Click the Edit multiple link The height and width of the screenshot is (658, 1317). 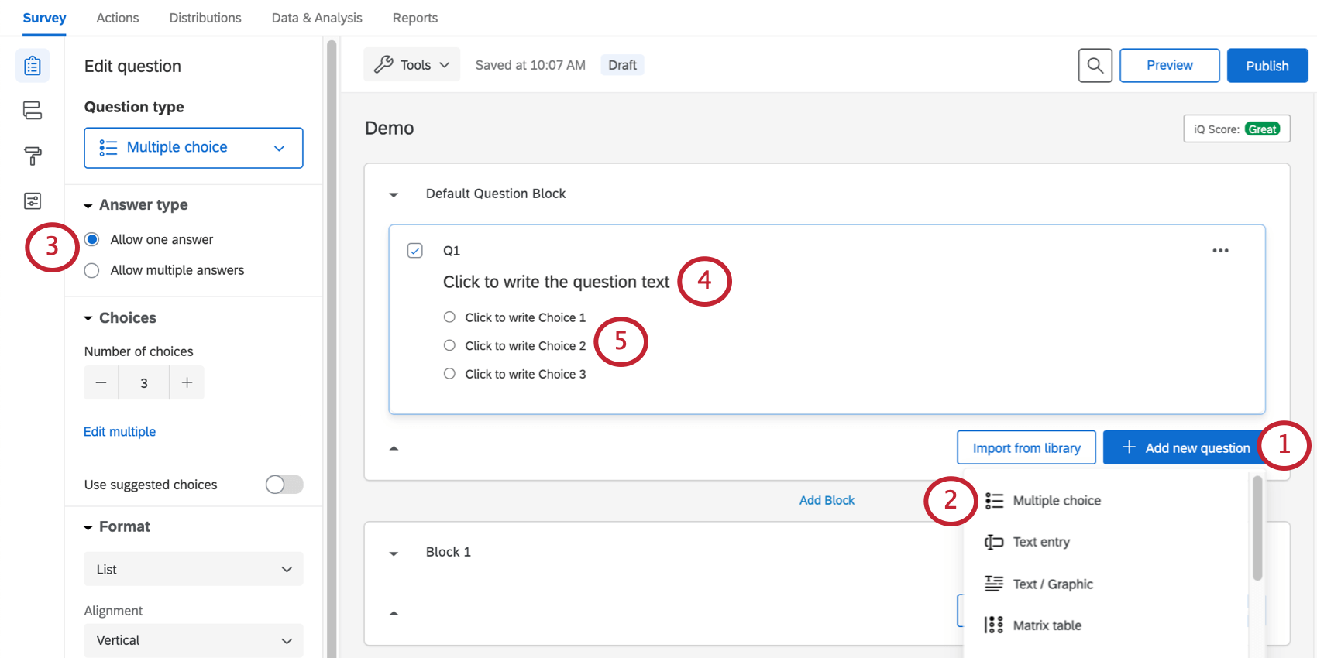[120, 431]
